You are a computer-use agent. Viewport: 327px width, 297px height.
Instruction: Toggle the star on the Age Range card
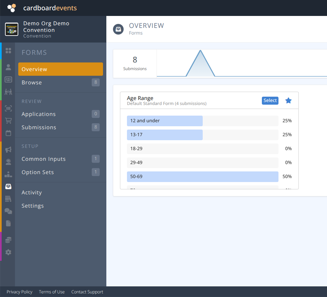tap(288, 100)
